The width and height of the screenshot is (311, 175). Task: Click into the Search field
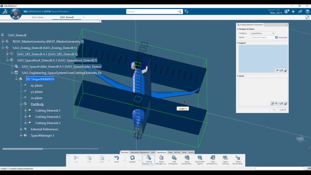(x=152, y=12)
